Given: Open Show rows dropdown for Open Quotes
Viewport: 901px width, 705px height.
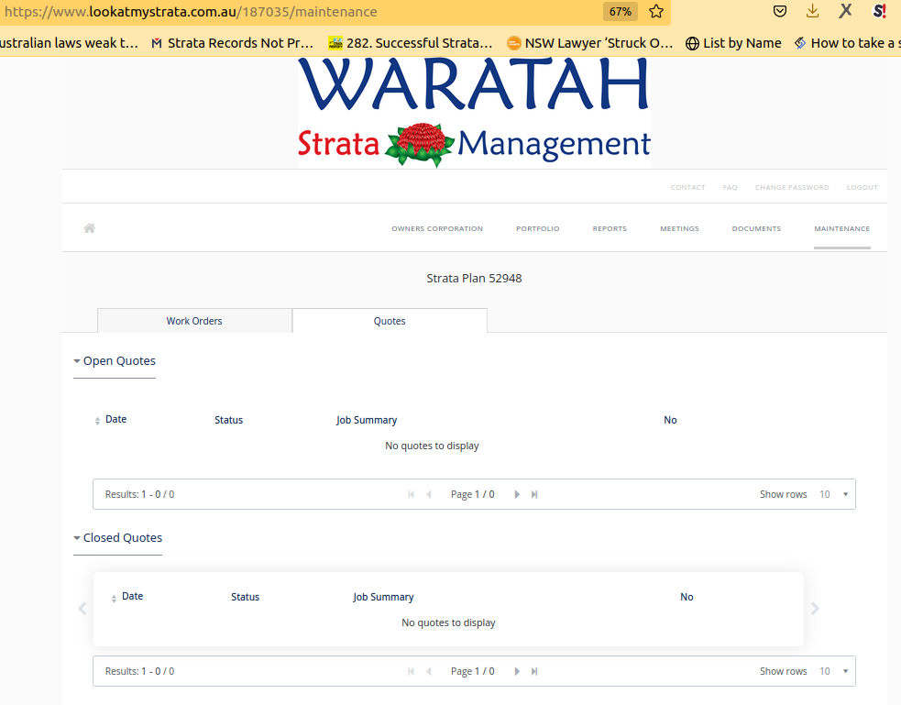Looking at the screenshot, I should coord(834,494).
